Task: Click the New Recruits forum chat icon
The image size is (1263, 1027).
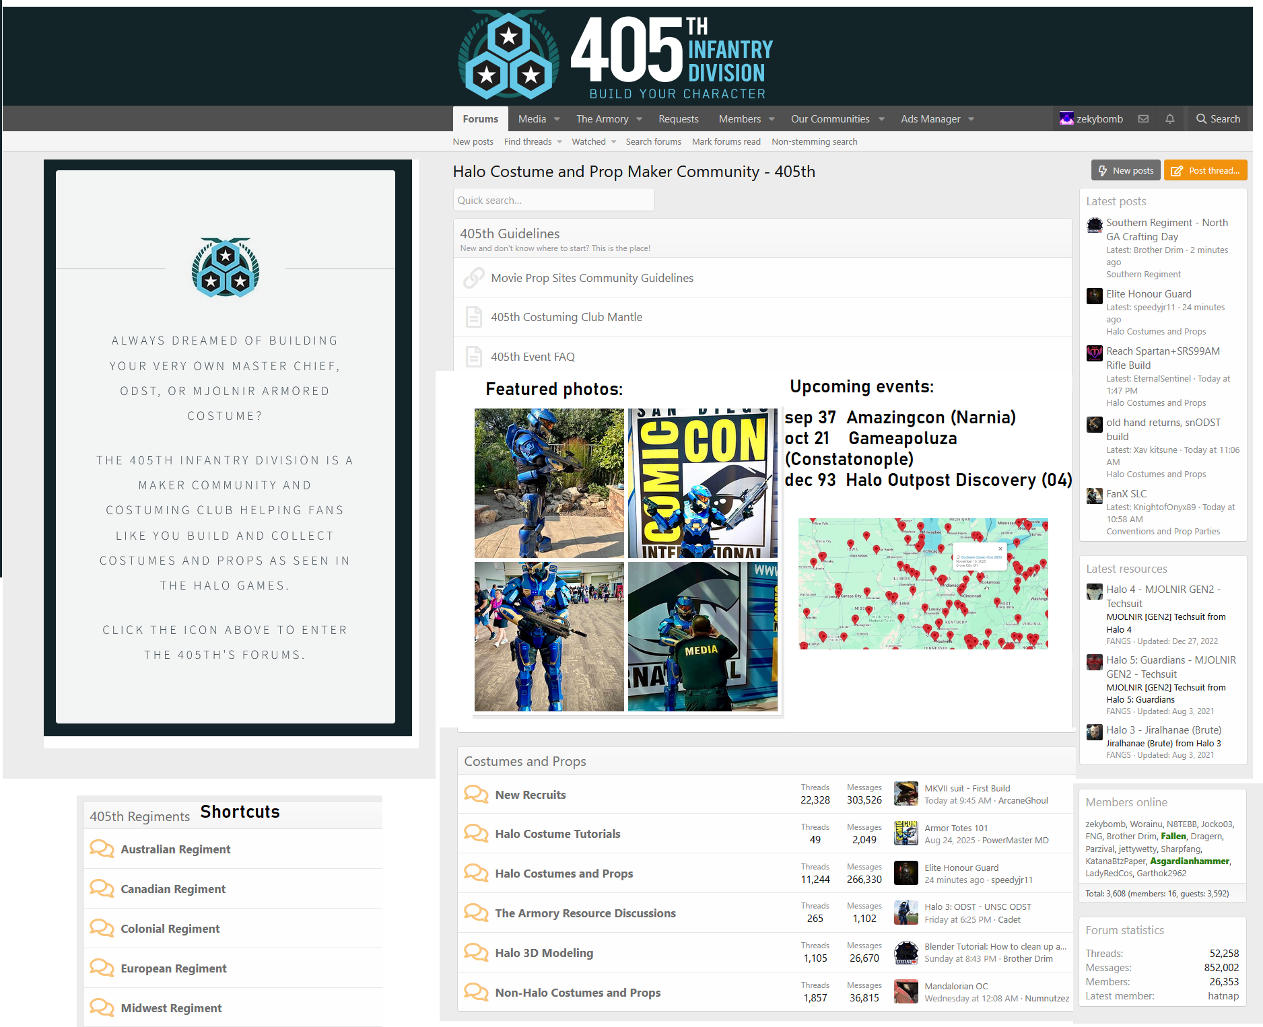Action: point(476,795)
